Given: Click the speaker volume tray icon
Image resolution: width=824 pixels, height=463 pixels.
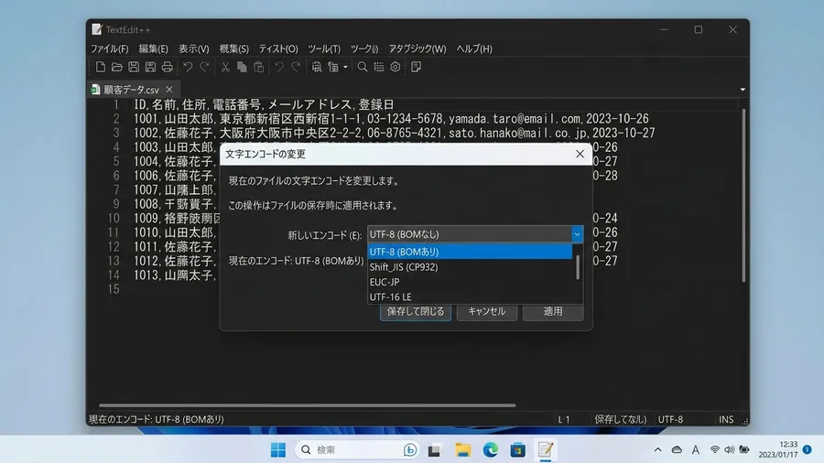Looking at the screenshot, I should (x=730, y=450).
